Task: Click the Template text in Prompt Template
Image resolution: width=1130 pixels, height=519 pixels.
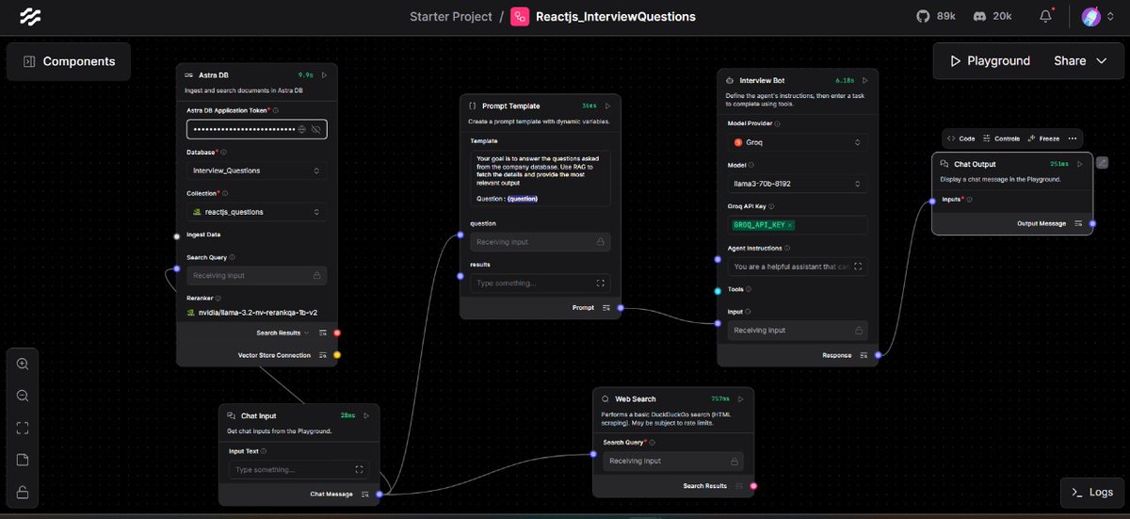Action: click(540, 179)
